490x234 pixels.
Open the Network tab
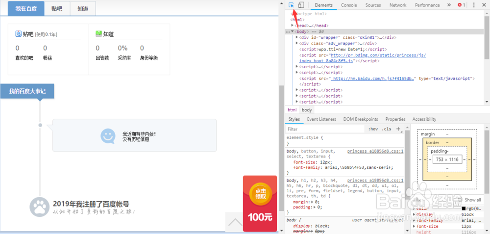pyautogui.click(x=398, y=5)
